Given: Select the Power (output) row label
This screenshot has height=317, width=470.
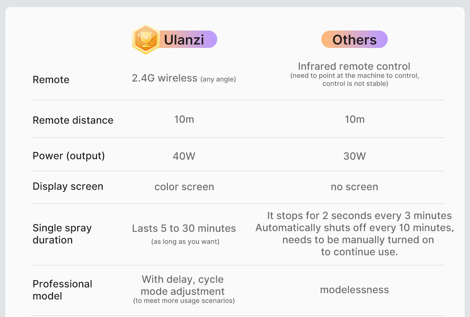Looking at the screenshot, I should [68, 156].
